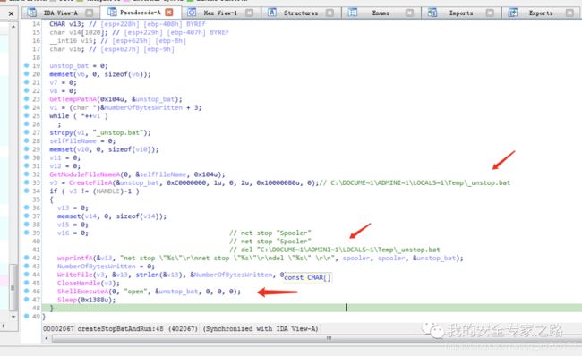Click the Structures tab icon
Image resolution: width=582 pixels, height=356 pixels.
tap(272, 13)
